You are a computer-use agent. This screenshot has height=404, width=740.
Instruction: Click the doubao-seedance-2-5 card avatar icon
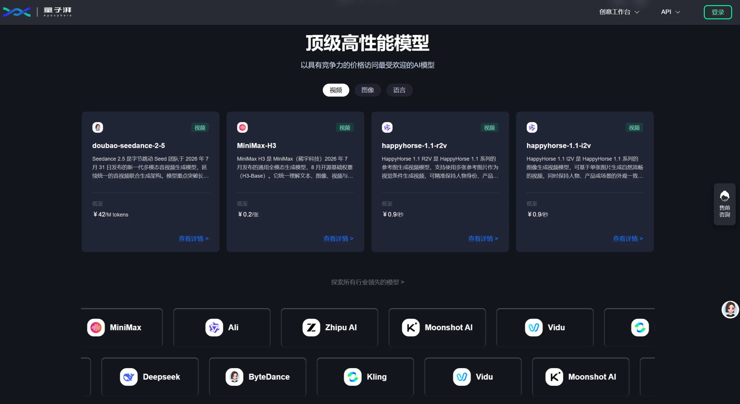98,127
